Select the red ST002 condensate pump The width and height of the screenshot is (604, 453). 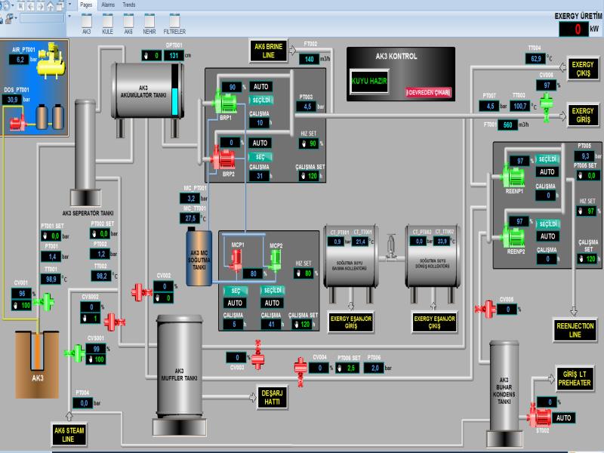coord(539,417)
